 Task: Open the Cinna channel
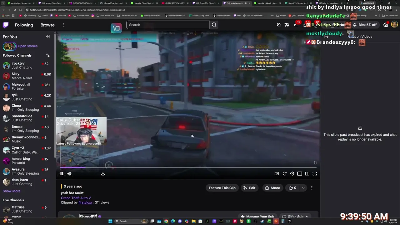27,108
